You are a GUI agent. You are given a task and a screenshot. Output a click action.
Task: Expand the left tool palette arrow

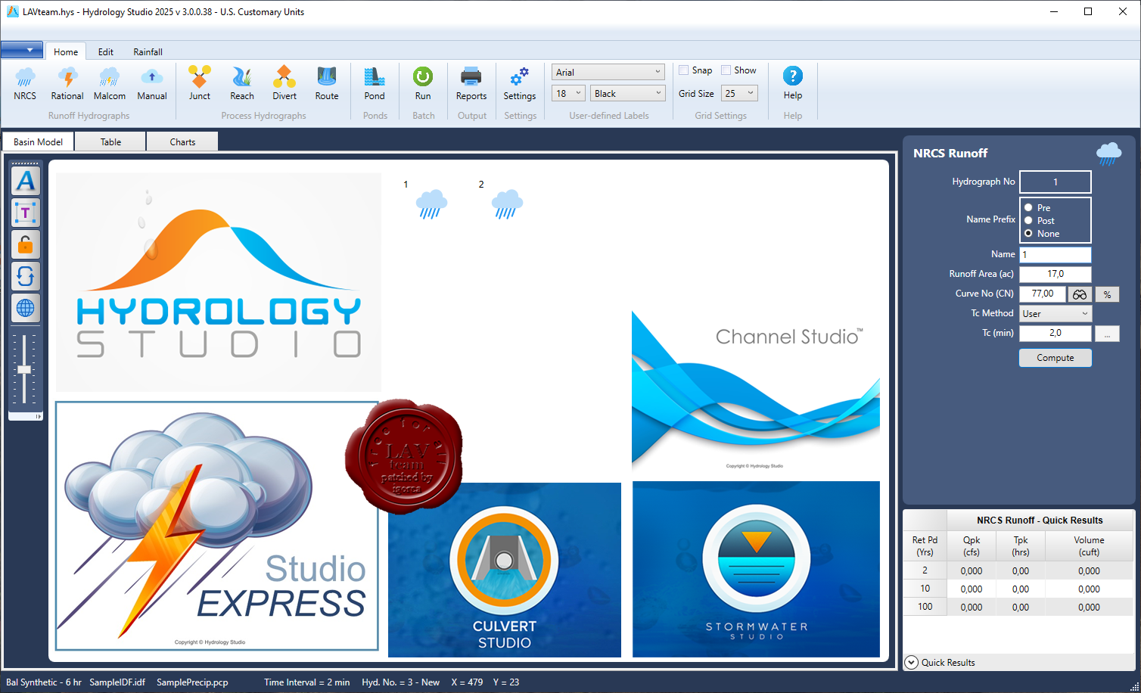tap(38, 416)
